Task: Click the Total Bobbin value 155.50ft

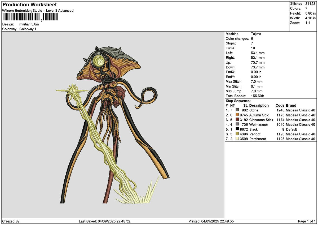Action: (258, 96)
